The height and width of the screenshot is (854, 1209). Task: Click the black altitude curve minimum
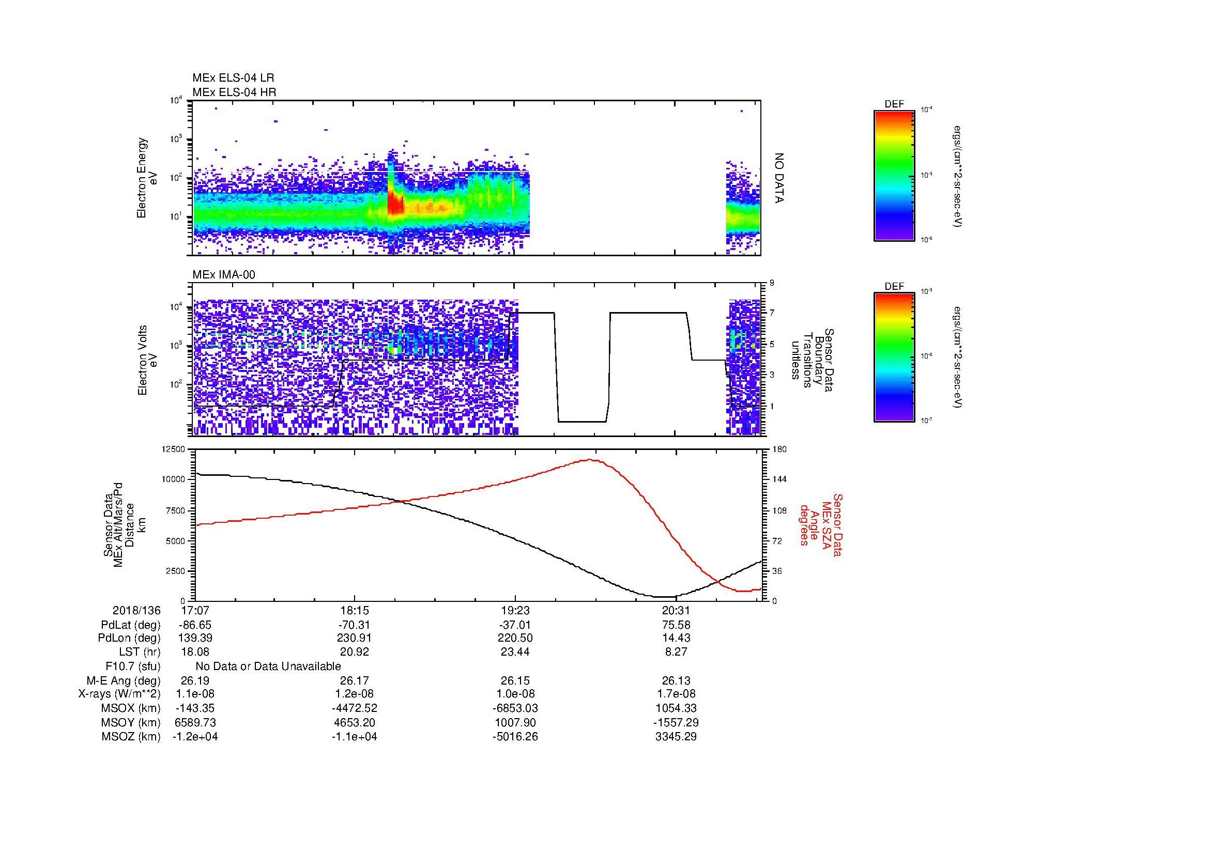664,597
